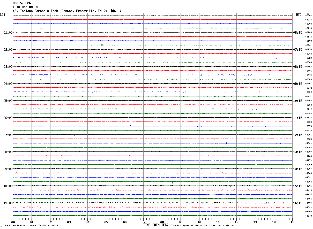Click the CDT timezone label

coord(3,15)
